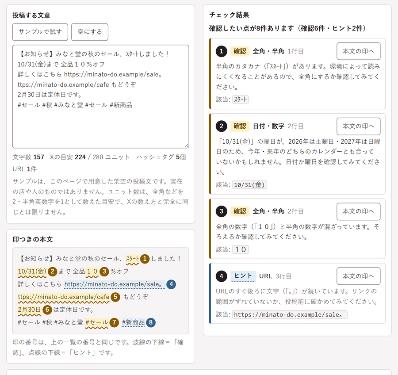
Task: Select marker badge 7 after #セール
Action: click(114, 322)
